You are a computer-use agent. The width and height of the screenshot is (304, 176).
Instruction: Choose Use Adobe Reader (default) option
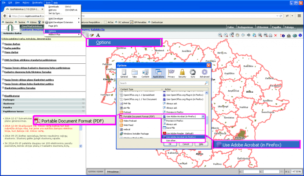click(x=183, y=133)
